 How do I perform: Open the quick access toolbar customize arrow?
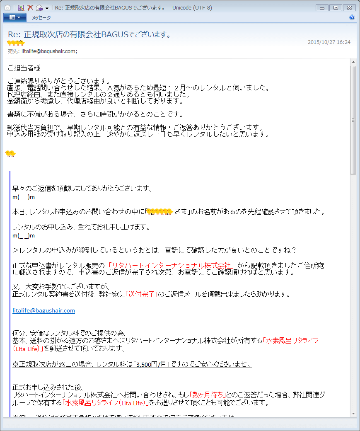[x=47, y=8]
